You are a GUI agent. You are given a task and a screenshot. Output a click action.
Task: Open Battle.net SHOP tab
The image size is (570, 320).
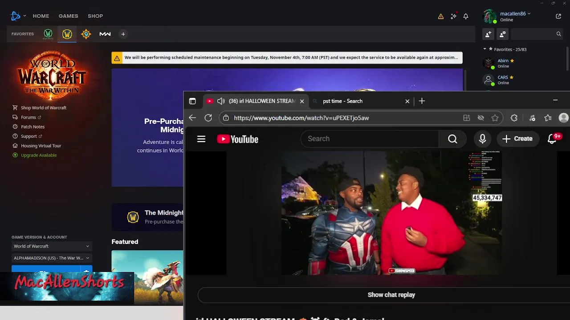coord(95,16)
